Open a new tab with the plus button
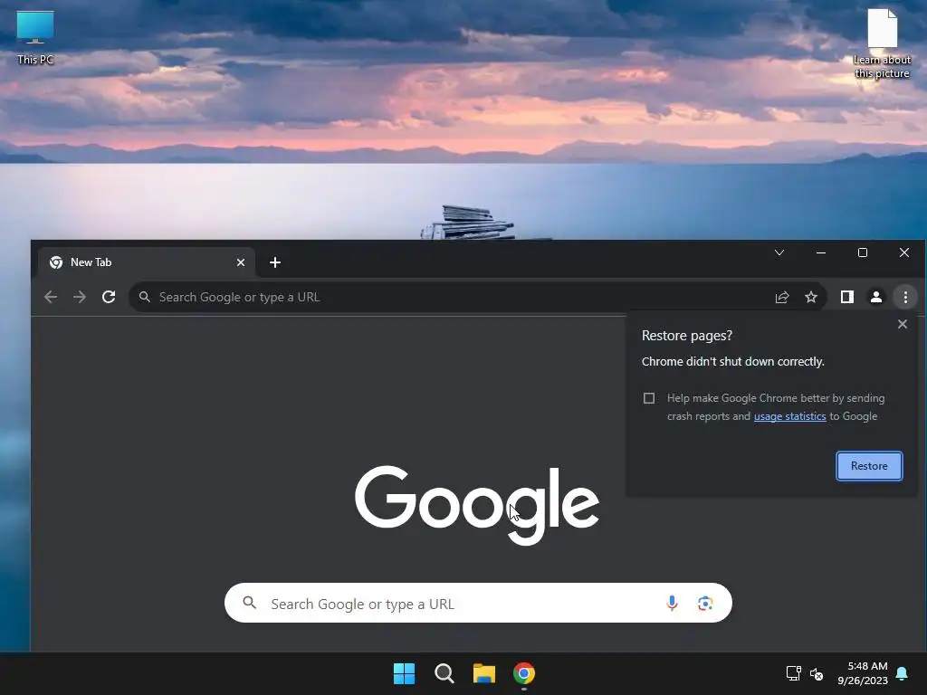 pos(275,262)
